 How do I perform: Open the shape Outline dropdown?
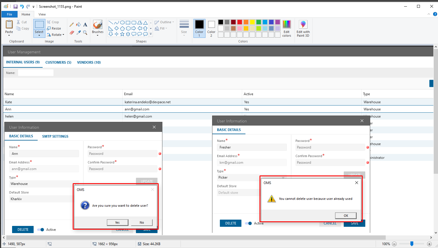click(164, 22)
